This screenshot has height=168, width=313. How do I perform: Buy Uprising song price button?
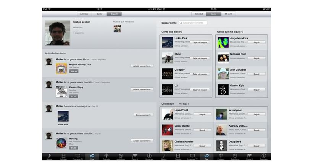[74, 148]
